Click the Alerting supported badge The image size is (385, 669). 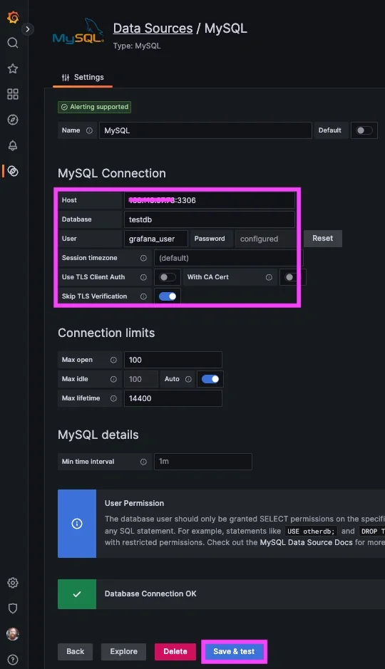click(94, 107)
